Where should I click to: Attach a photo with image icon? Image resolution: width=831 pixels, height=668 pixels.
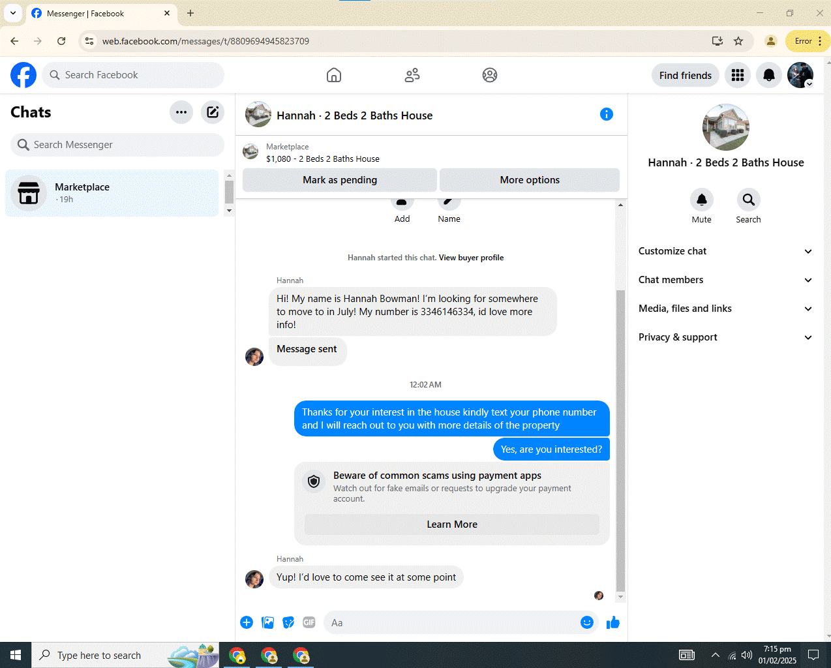click(x=267, y=622)
